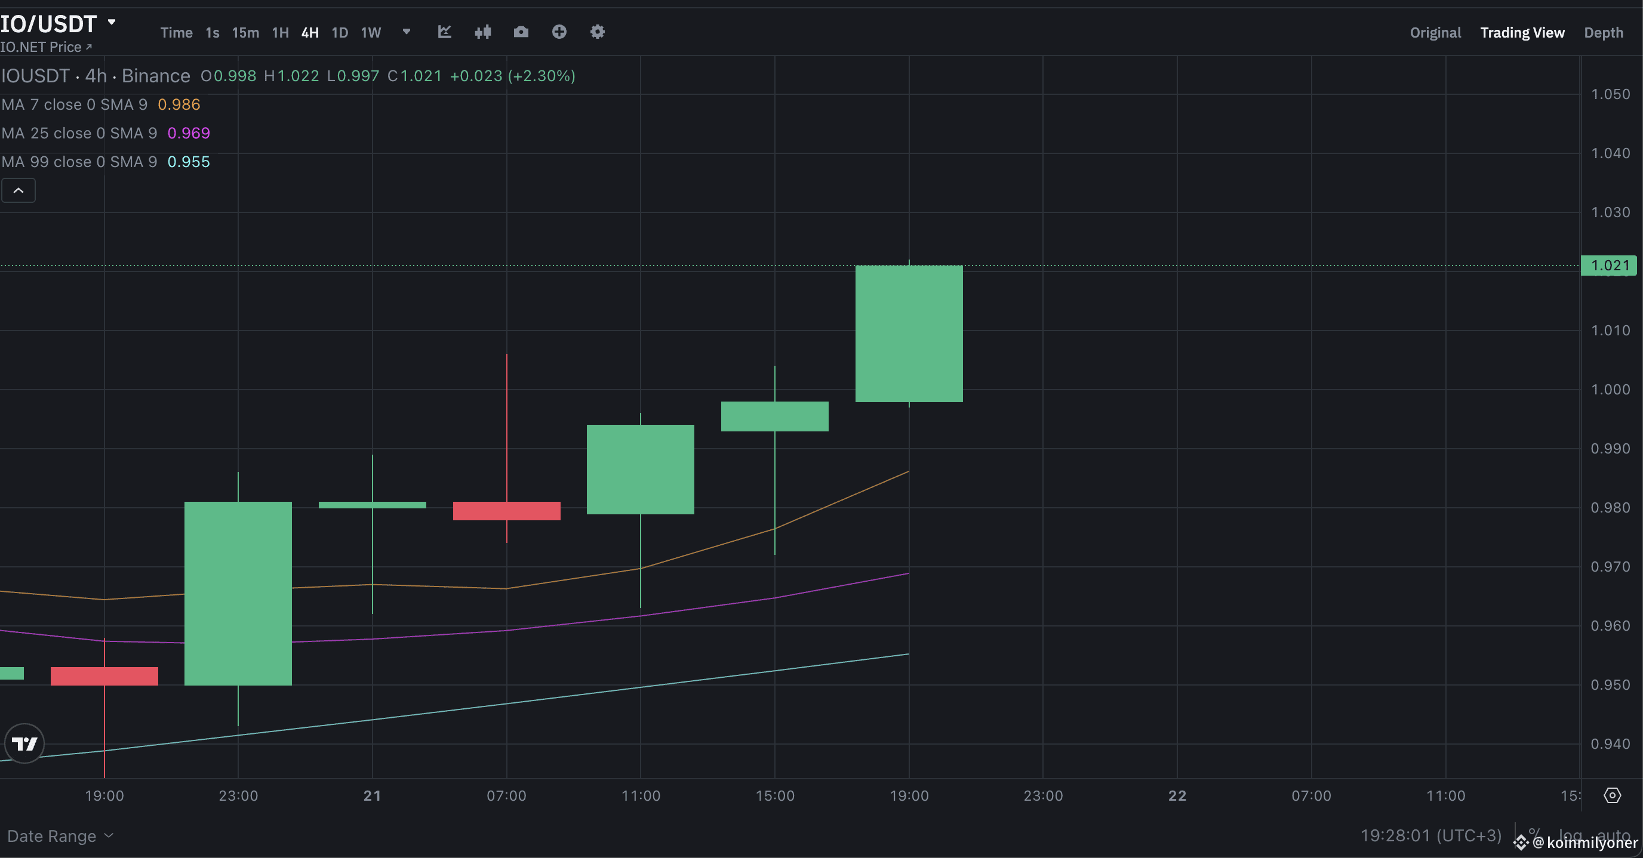This screenshot has width=1643, height=858.
Task: Toggle percent scale mode
Action: tap(1534, 834)
